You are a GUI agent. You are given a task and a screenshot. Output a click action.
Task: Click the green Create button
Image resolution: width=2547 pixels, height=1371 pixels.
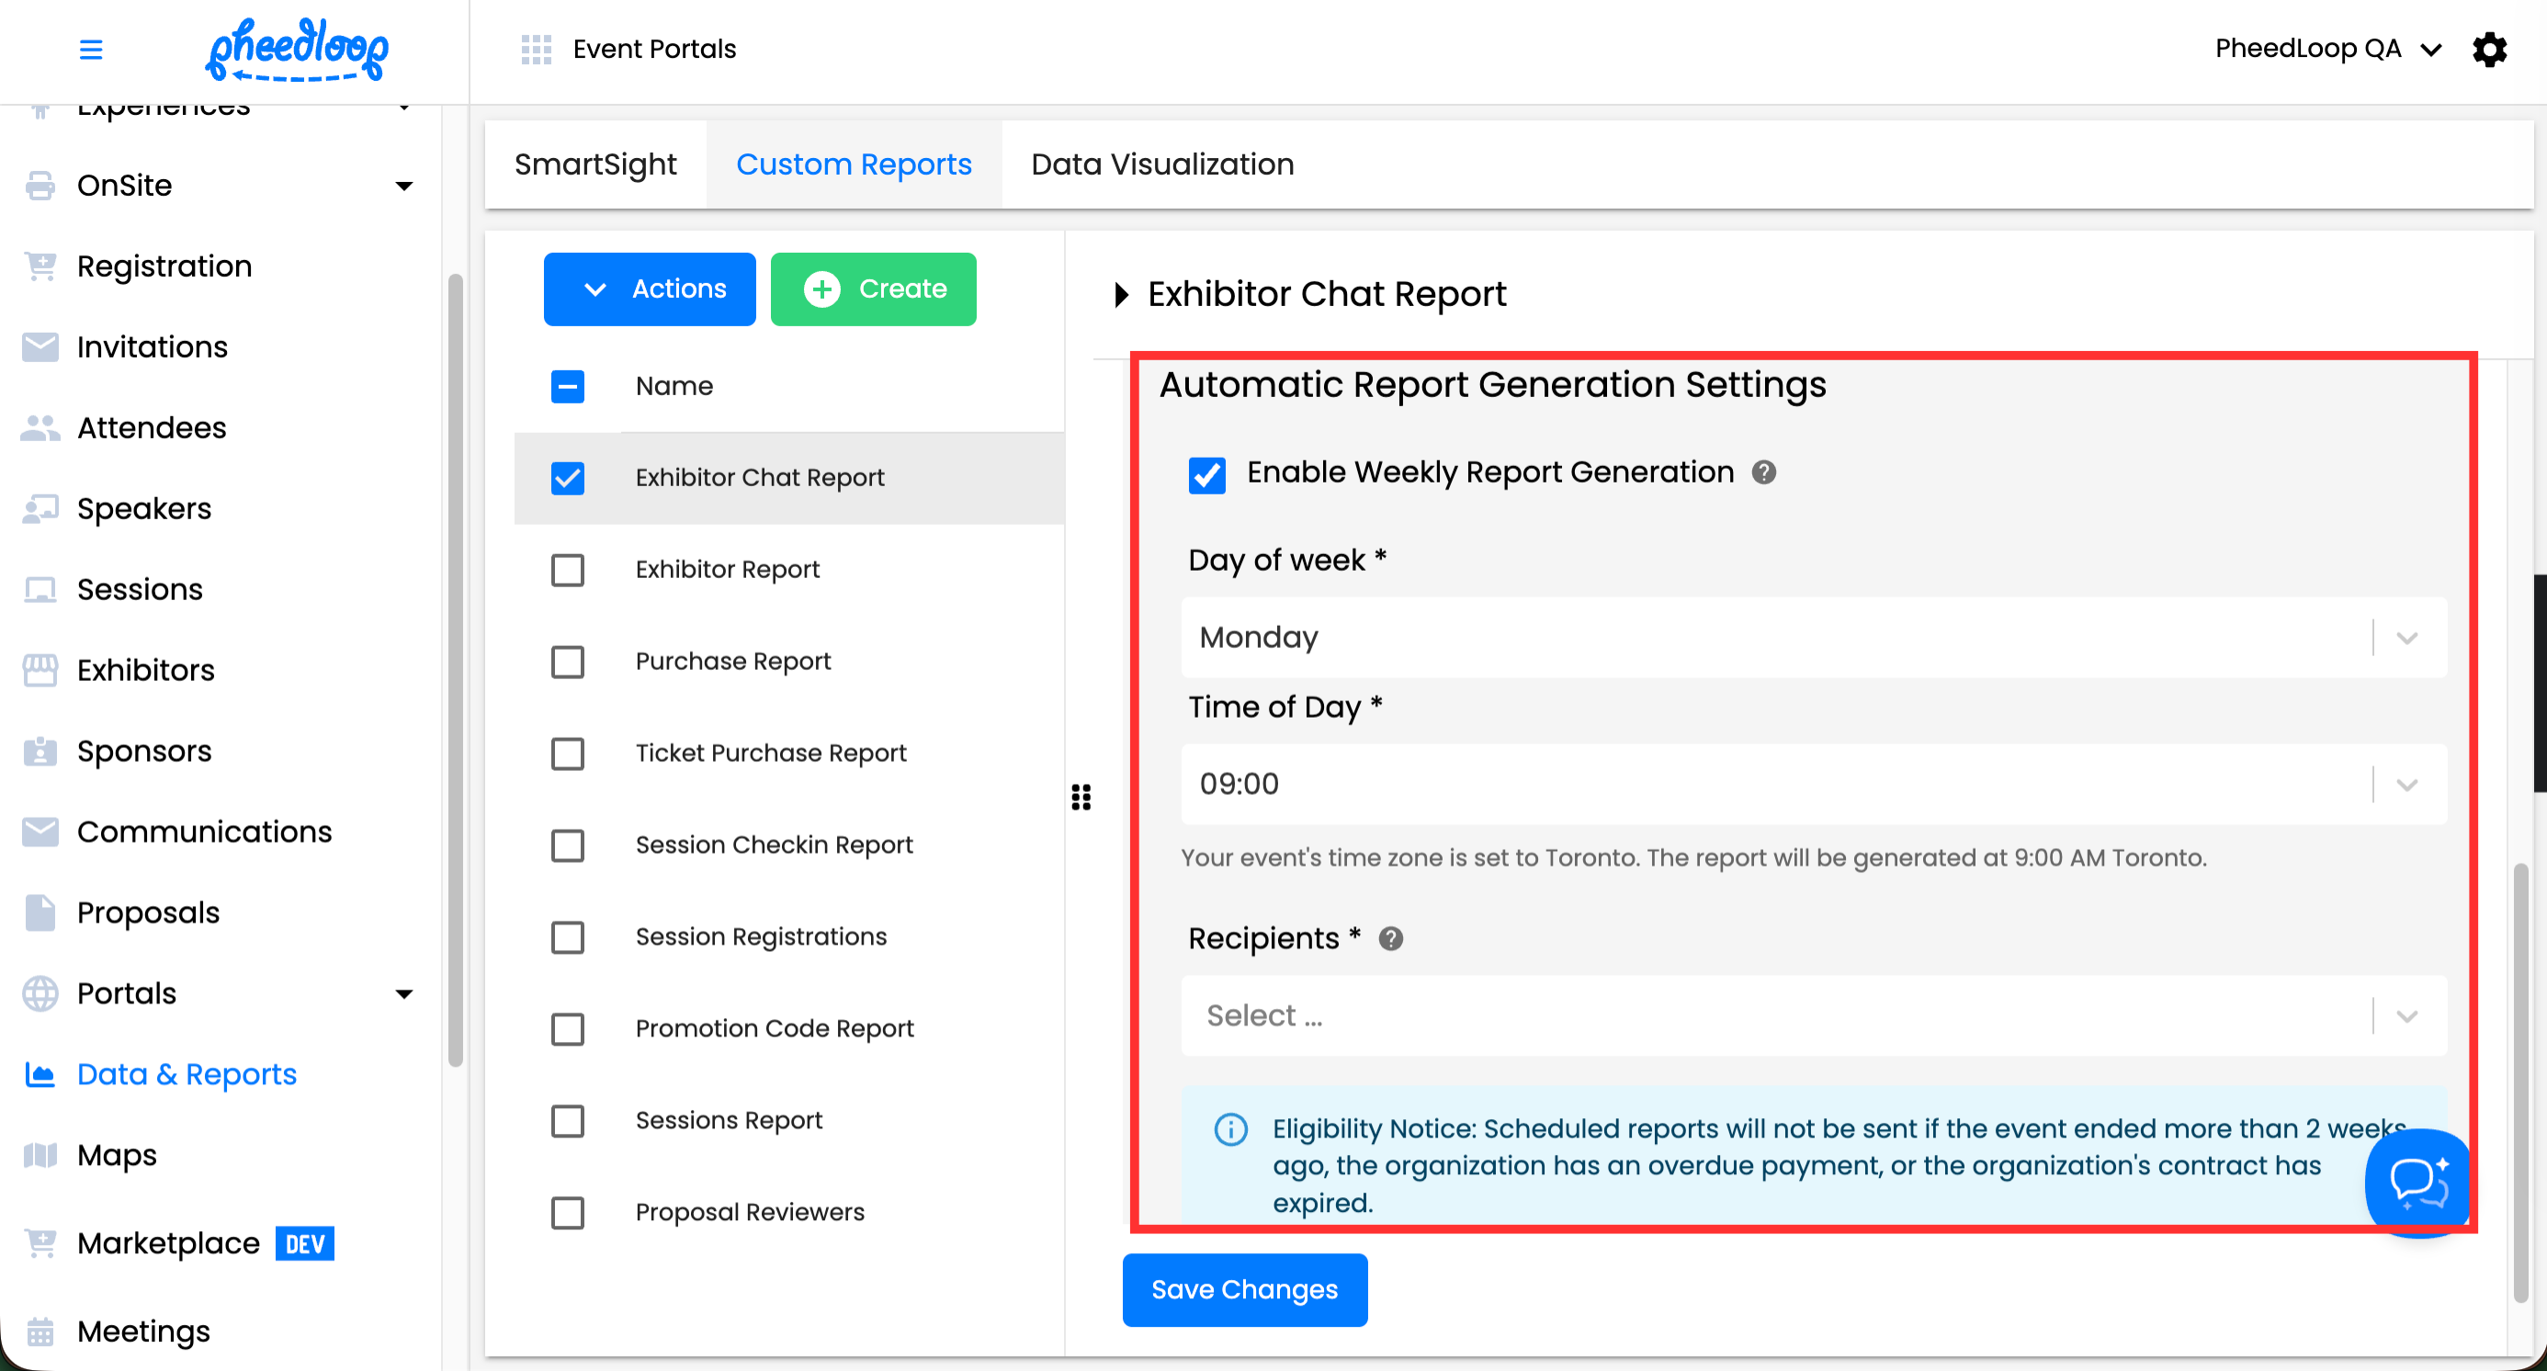coord(873,289)
